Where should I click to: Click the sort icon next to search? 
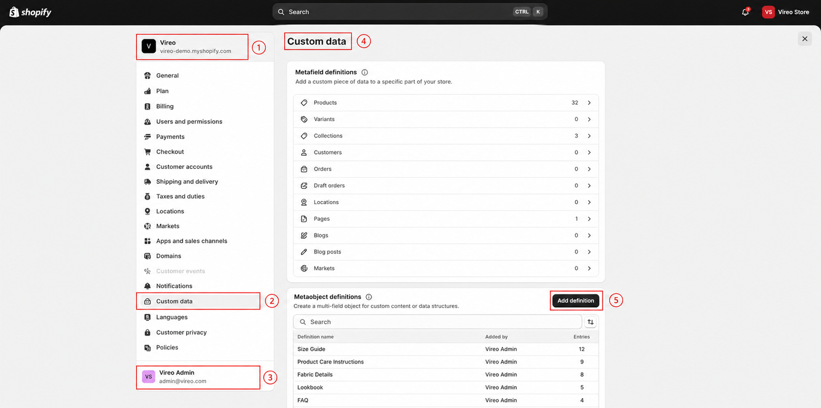(x=591, y=322)
